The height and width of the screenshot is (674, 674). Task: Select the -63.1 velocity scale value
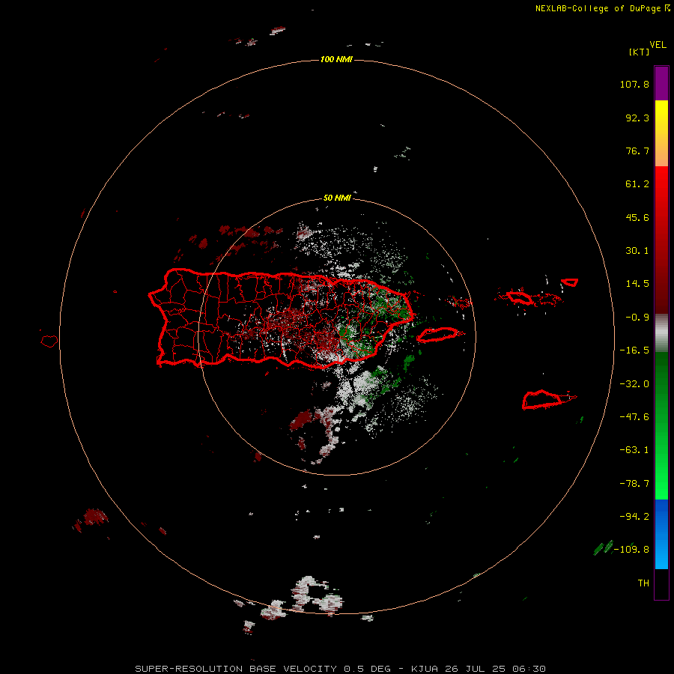point(634,450)
